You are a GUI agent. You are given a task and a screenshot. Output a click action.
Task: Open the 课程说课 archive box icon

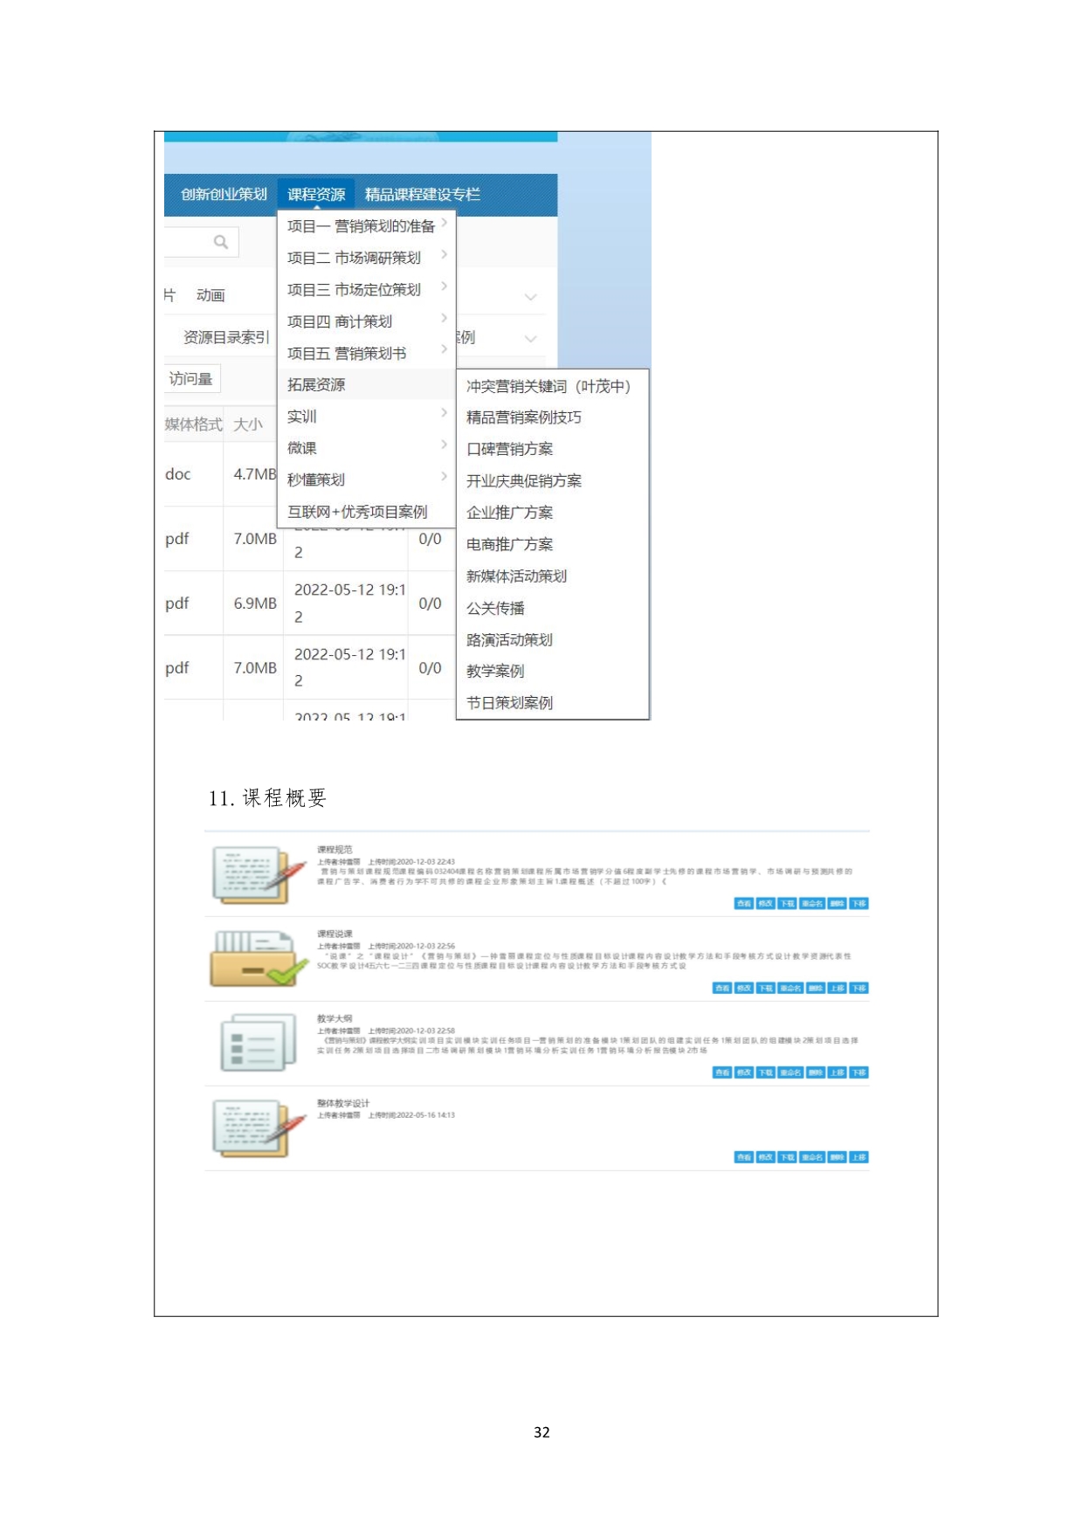click(x=259, y=958)
